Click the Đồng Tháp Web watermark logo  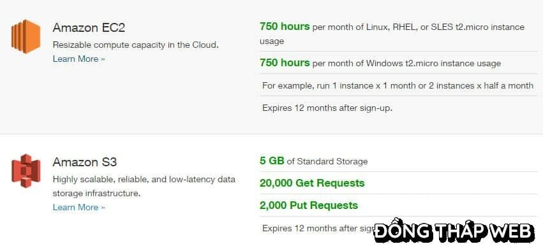454,231
